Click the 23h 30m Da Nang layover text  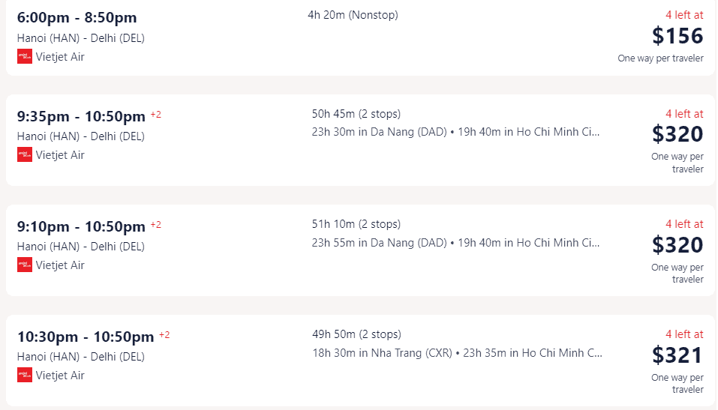point(379,132)
